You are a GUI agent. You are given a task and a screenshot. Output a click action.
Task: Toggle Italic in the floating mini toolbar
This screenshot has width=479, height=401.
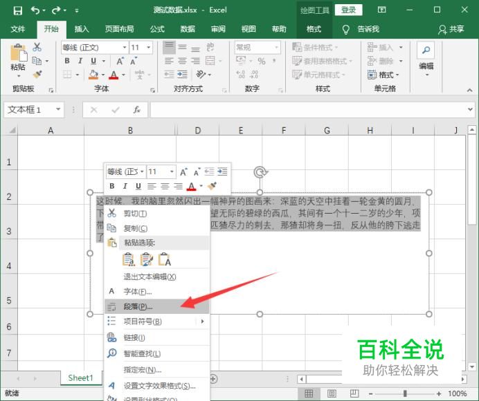125,186
